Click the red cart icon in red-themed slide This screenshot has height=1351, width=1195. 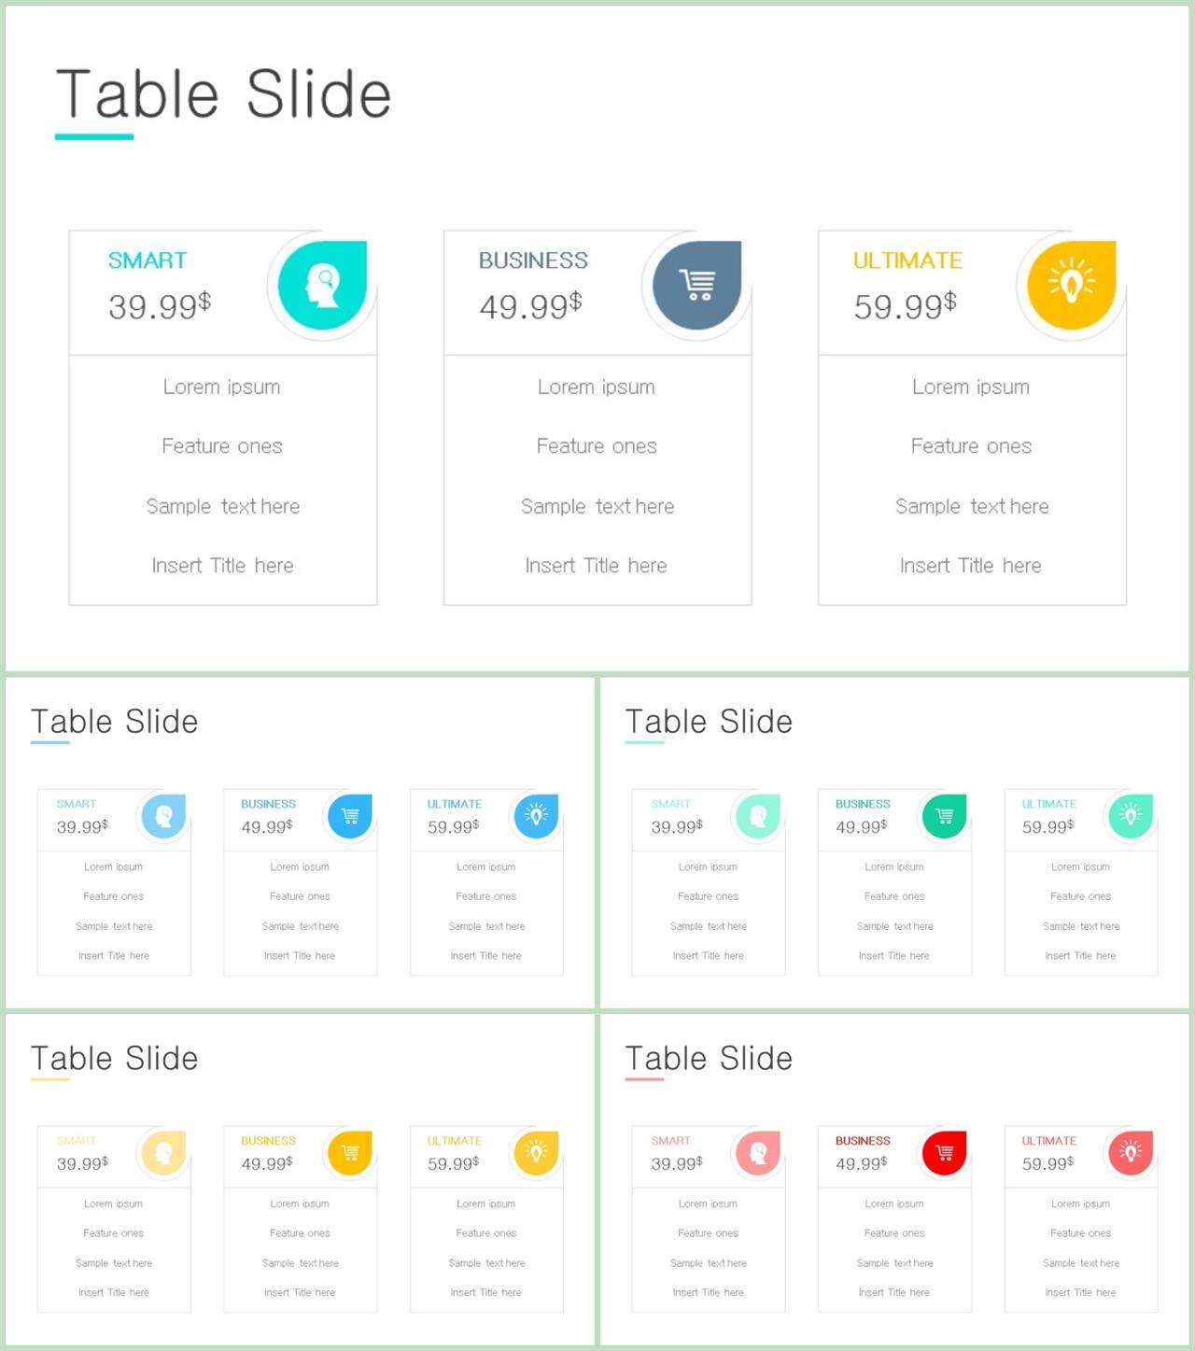pos(944,1153)
